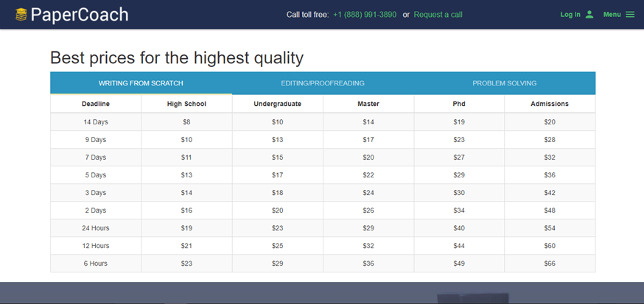This screenshot has width=644, height=304.
Task: Open the Menu text button
Action: tap(612, 15)
